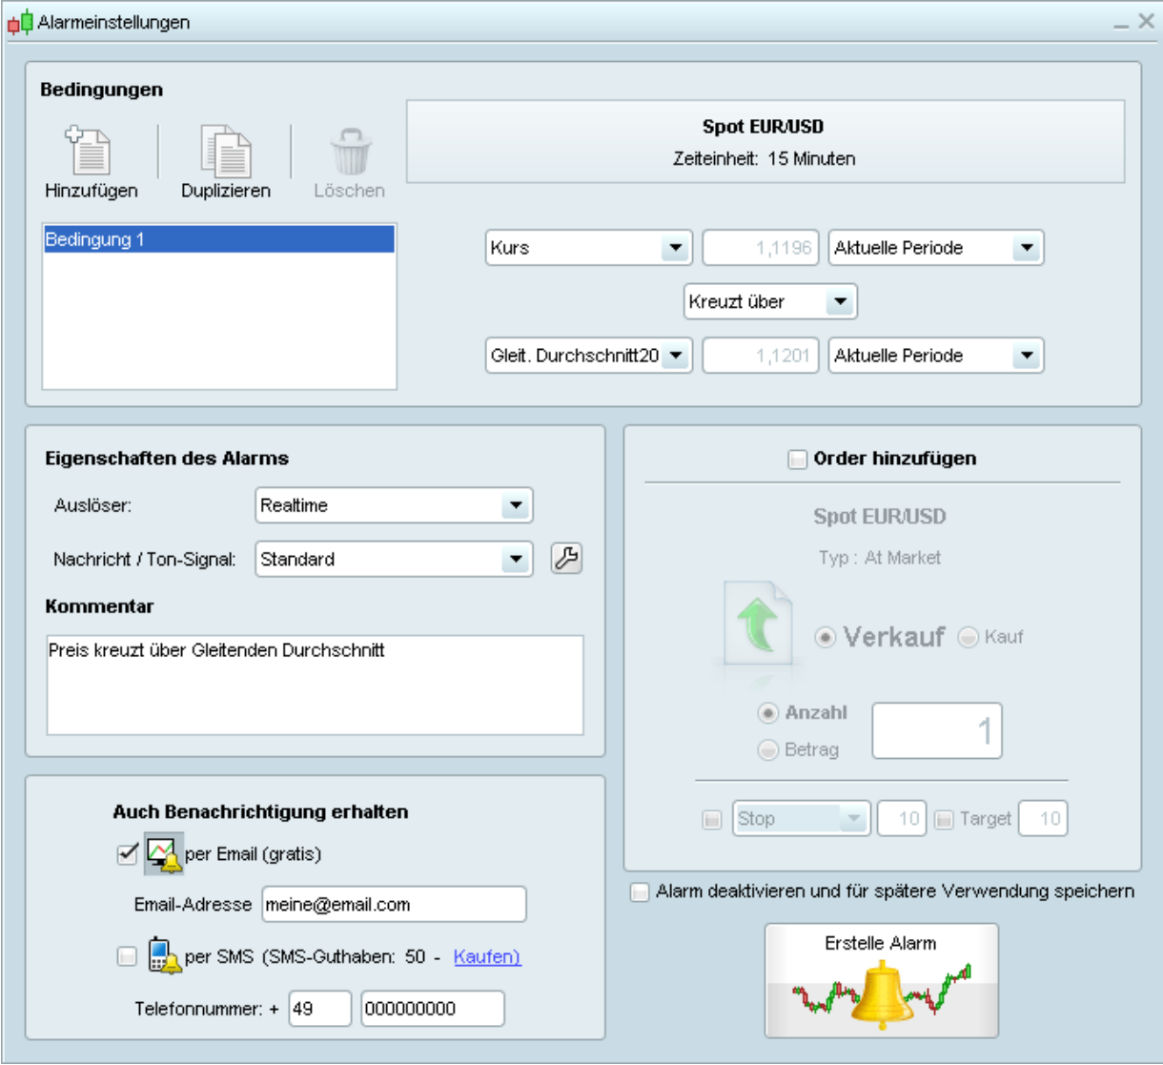Open the Kreuzt über operator dropdown
The width and height of the screenshot is (1163, 1065).
coord(770,302)
